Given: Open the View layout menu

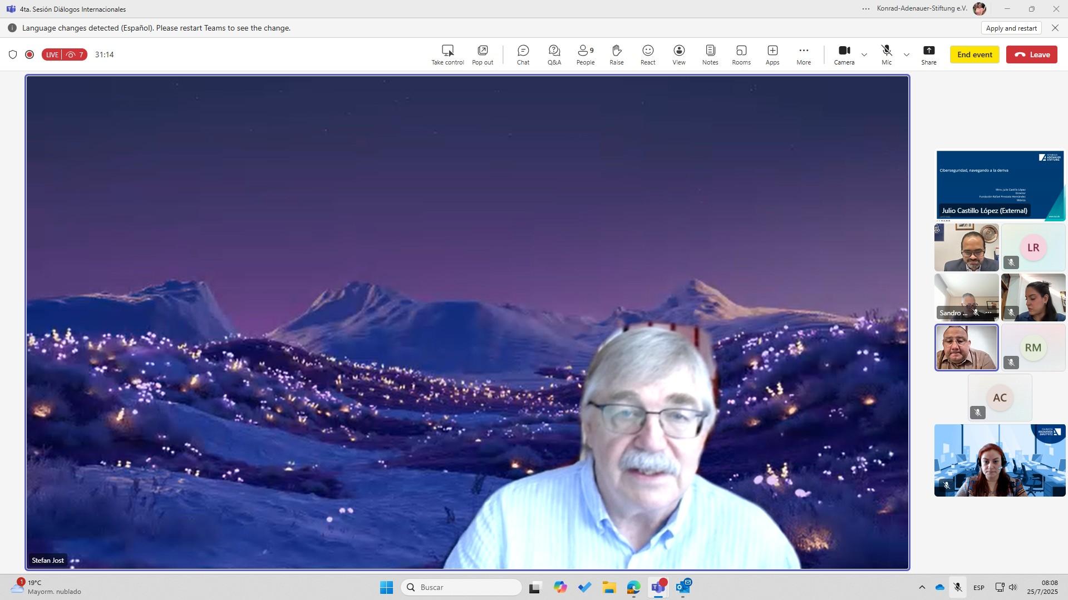Looking at the screenshot, I should 678,54.
